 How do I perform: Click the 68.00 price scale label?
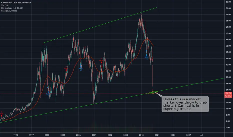coord(228,21)
